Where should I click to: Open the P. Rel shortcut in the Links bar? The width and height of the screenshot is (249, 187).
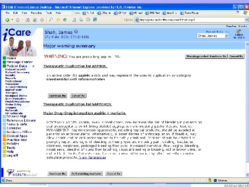pyautogui.click(x=88, y=13)
